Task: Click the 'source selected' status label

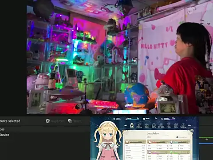Action: pos(10,121)
